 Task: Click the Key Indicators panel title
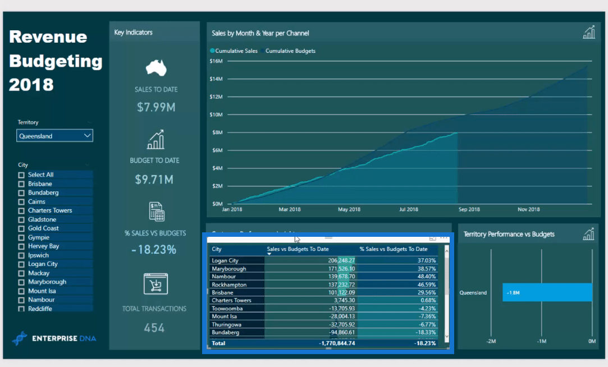(x=133, y=32)
